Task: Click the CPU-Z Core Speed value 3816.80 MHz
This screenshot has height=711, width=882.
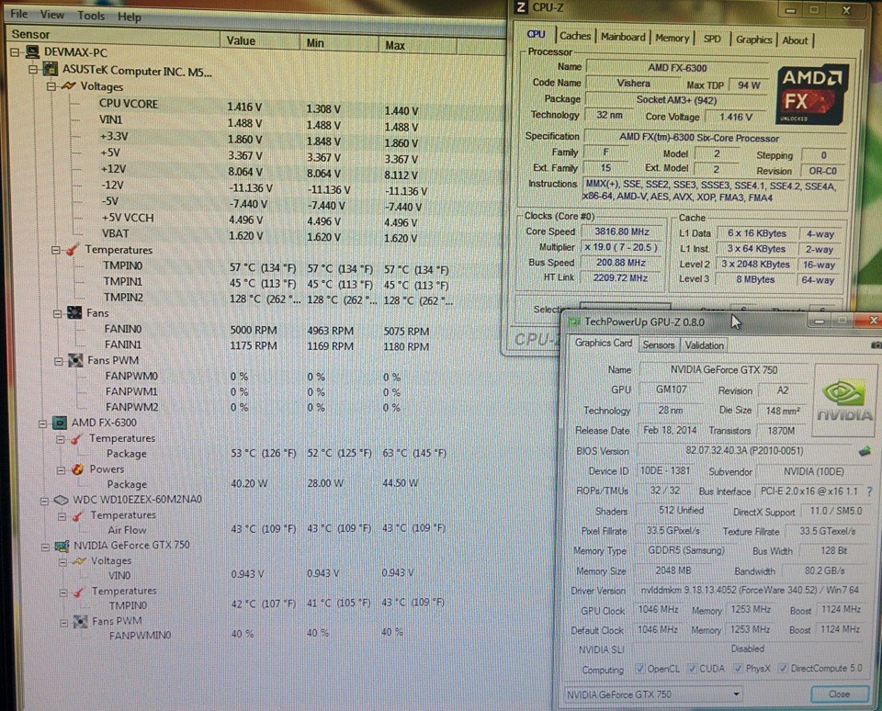Action: pyautogui.click(x=622, y=231)
